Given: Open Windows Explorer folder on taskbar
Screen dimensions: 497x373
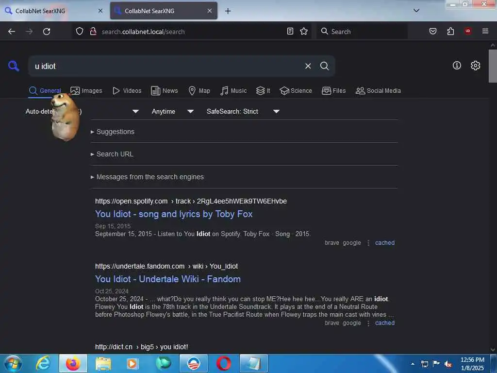Looking at the screenshot, I should coord(103,363).
